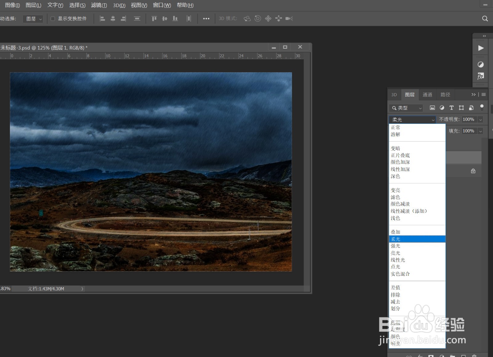
Task: Click the status bar arrow beside document size
Action: 82,289
